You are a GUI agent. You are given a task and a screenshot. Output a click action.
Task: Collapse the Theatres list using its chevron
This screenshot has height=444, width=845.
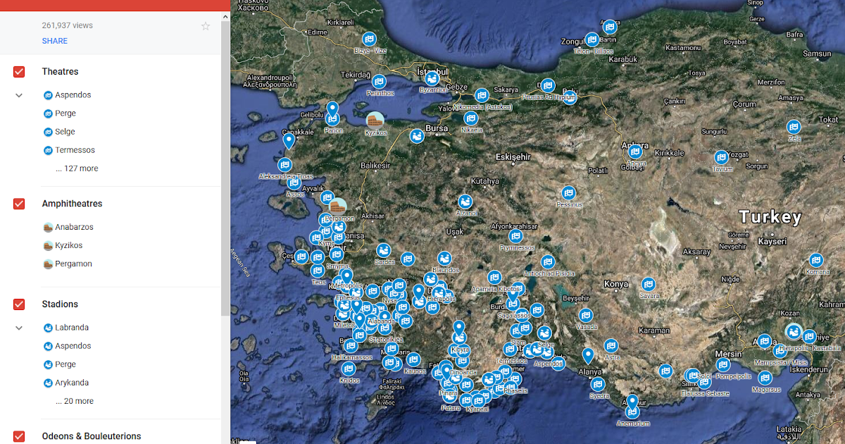point(18,94)
